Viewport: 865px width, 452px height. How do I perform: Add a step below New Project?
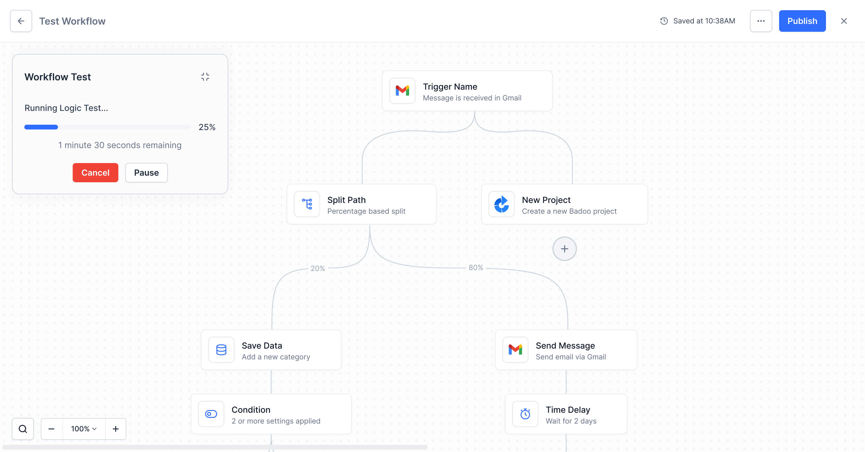[x=564, y=248]
